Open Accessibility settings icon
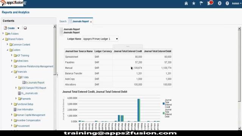 (219, 3)
